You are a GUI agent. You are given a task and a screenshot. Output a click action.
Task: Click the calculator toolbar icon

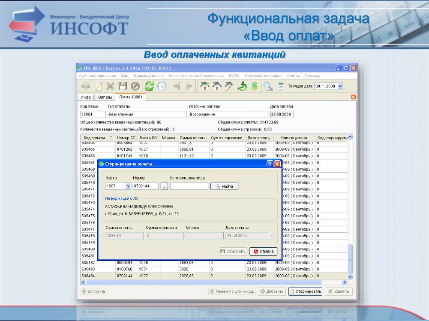click(x=281, y=86)
